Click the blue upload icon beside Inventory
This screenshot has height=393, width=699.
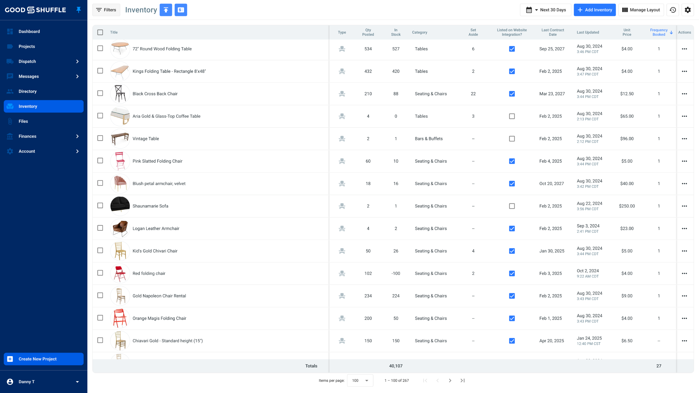pos(166,10)
